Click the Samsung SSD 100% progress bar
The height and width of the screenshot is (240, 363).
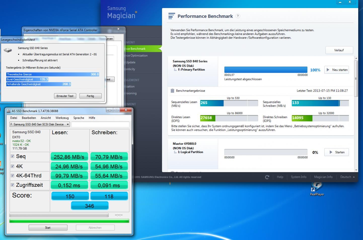266,70
